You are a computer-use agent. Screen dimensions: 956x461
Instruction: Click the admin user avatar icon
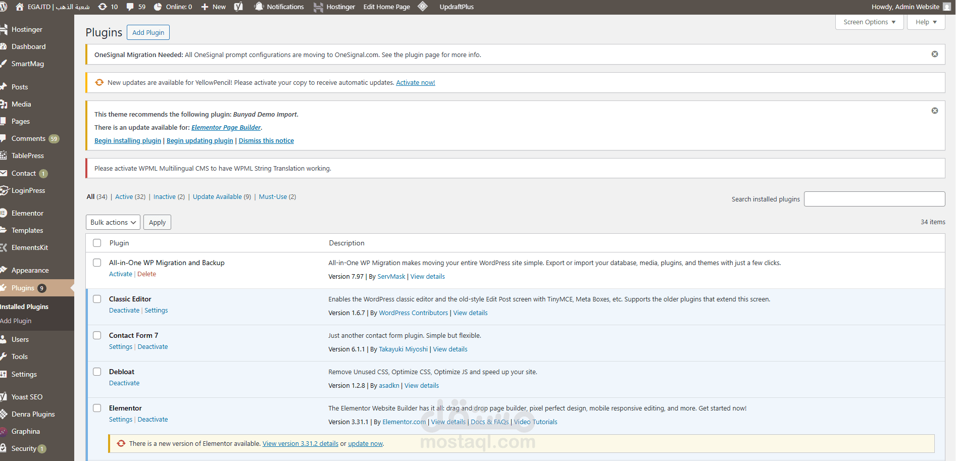pos(947,7)
